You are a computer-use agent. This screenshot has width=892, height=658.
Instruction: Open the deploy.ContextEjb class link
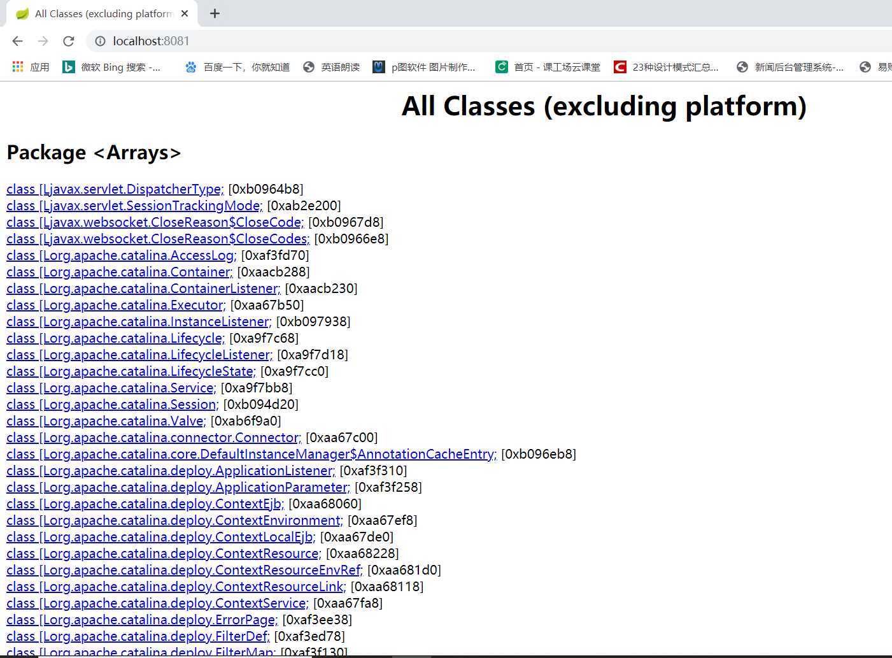(x=145, y=504)
